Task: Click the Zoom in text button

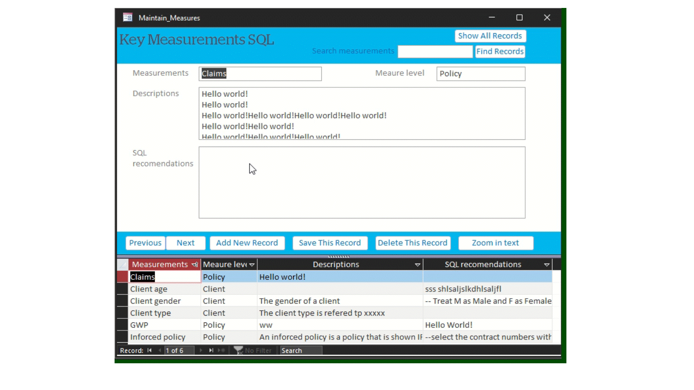Action: (x=496, y=243)
